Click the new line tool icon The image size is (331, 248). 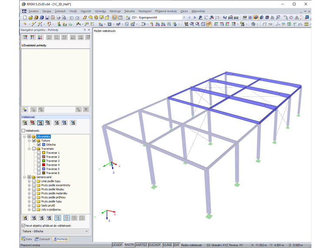point(34,24)
